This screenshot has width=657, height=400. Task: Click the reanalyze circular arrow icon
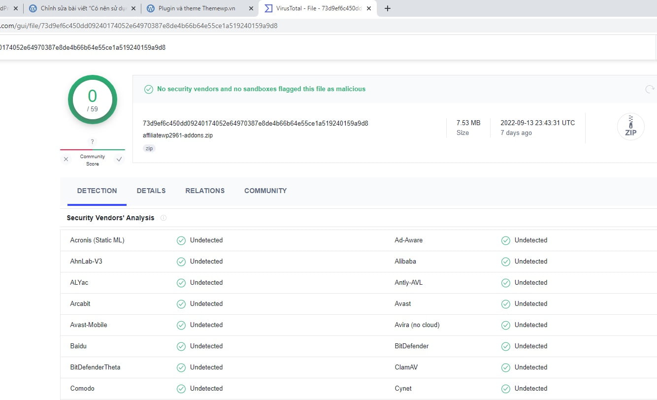650,89
